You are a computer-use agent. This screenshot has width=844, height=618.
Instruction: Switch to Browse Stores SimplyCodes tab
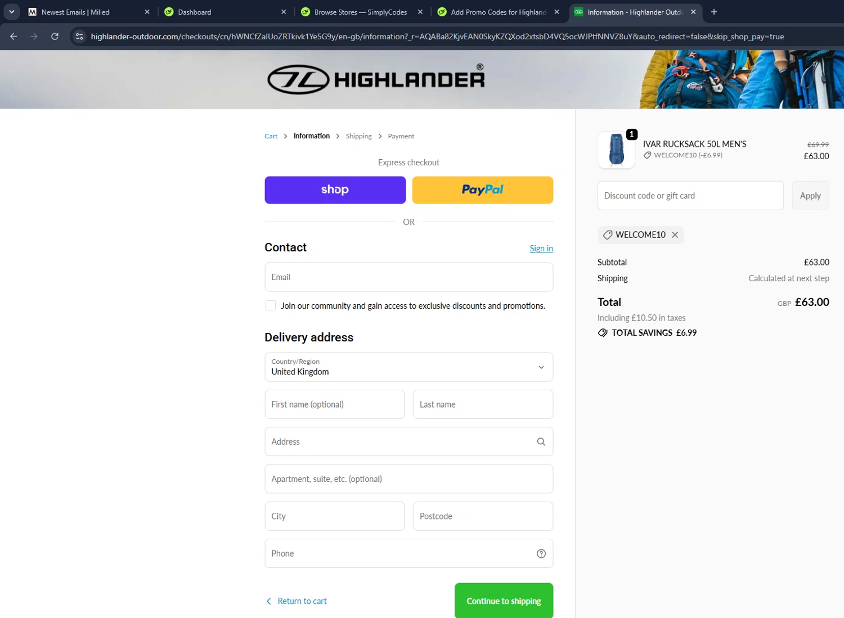pyautogui.click(x=361, y=12)
